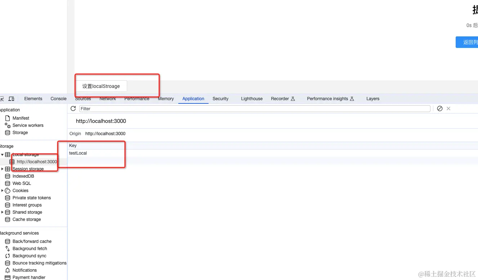Screen dimensions: 478x280
Task: Click the Origin http://localhost:3000 value
Action: pyautogui.click(x=105, y=134)
